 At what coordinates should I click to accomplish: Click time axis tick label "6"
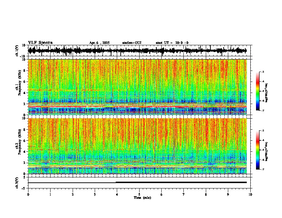coord(162,194)
